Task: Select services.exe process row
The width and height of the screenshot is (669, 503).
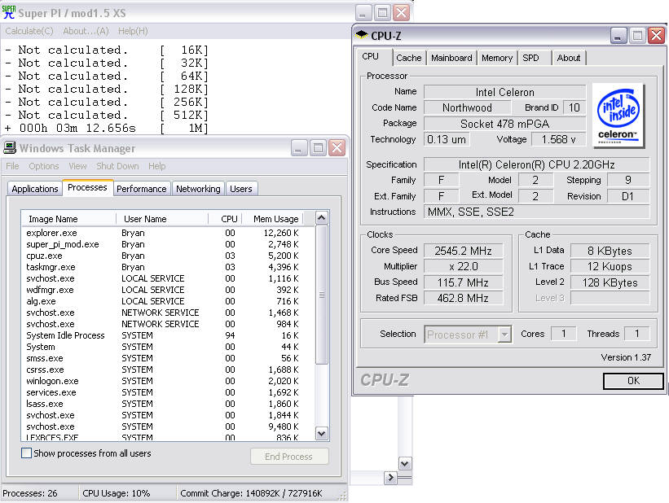Action: pos(168,392)
